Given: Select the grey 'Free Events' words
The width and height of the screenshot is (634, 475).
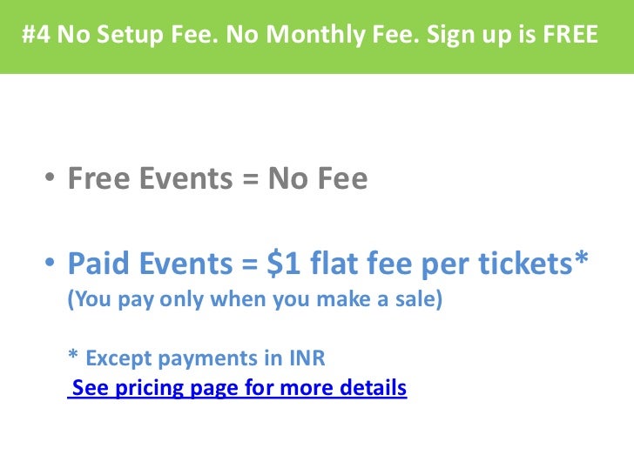Looking at the screenshot, I should pos(151,178).
